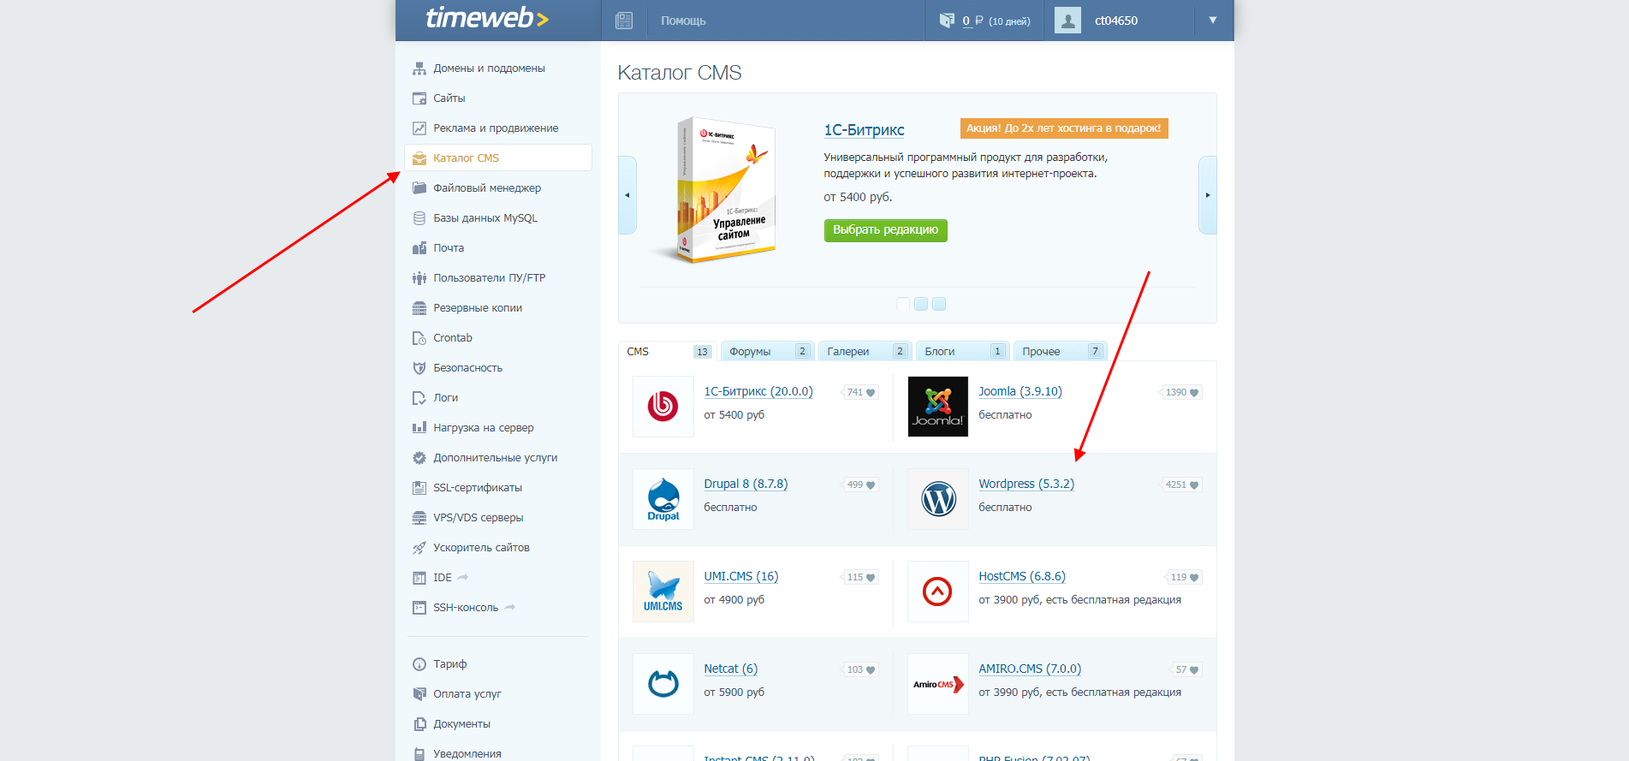The width and height of the screenshot is (1629, 761).
Task: Click the Сайты sidebar icon
Action: (x=419, y=98)
